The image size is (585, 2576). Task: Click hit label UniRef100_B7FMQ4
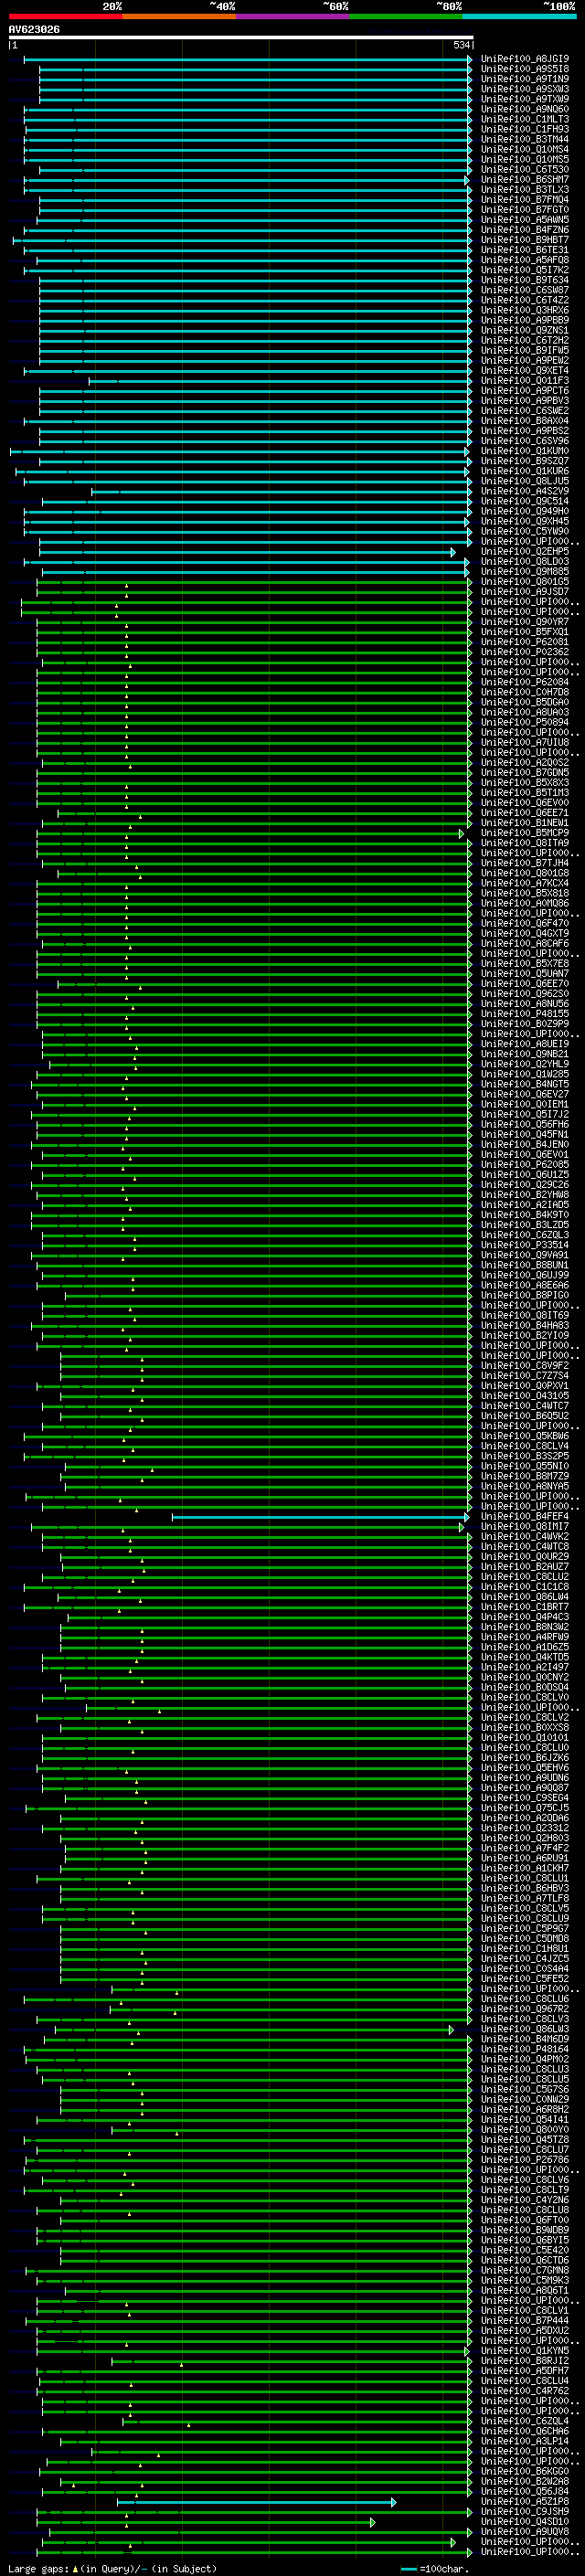click(x=525, y=200)
